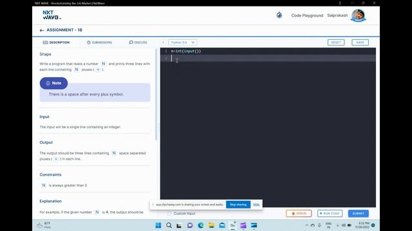The height and width of the screenshot is (231, 412).
Task: Open Chat icon on taskbar
Action: [190, 225]
